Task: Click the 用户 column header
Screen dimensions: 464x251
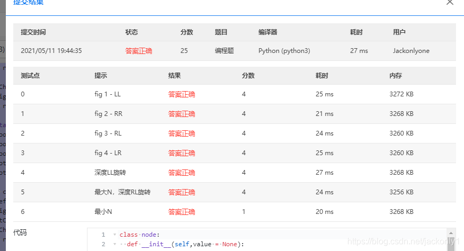Action: coord(399,32)
